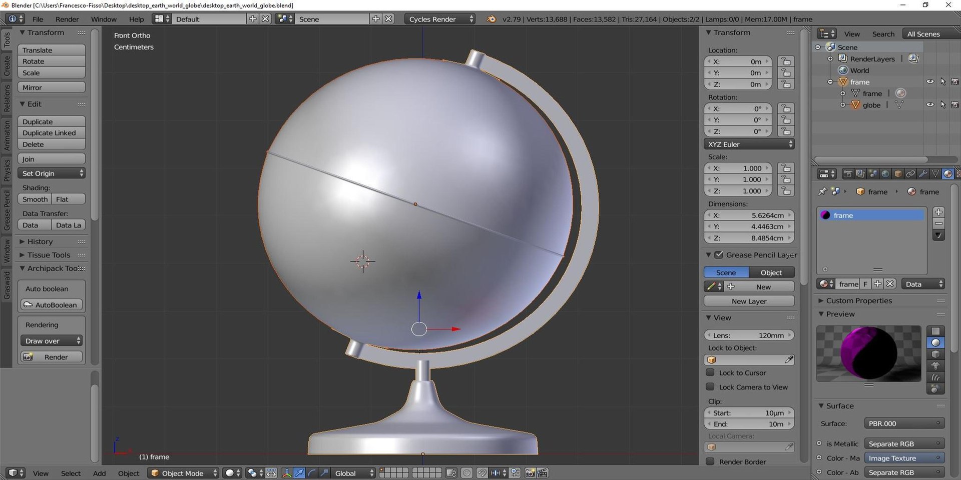The image size is (961, 480).
Task: Enable the Render Border checkbox
Action: pos(710,461)
